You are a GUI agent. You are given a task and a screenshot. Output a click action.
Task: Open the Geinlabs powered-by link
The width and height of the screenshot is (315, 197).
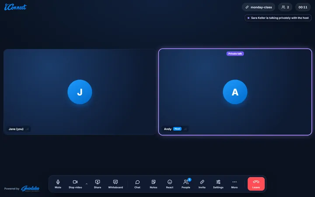[x=30, y=188]
